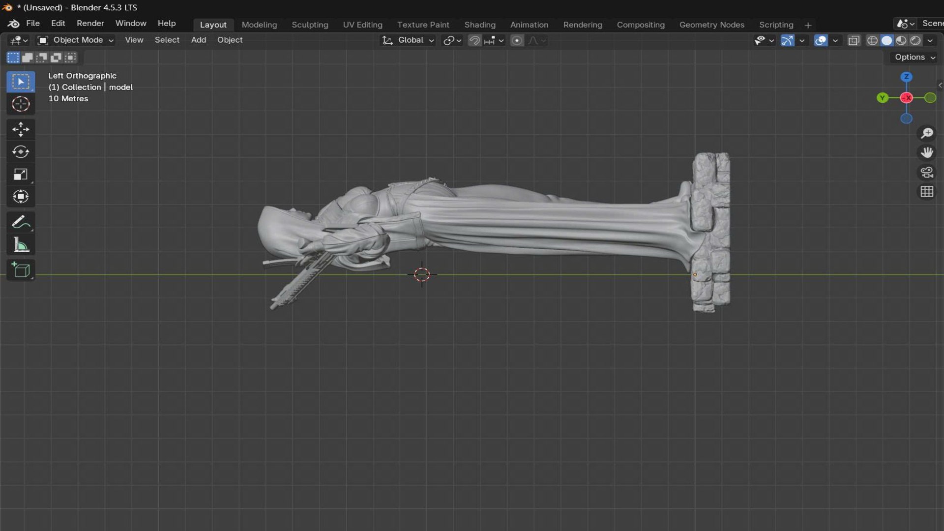Set selection mode to invert
The height and width of the screenshot is (531, 944).
click(56, 58)
